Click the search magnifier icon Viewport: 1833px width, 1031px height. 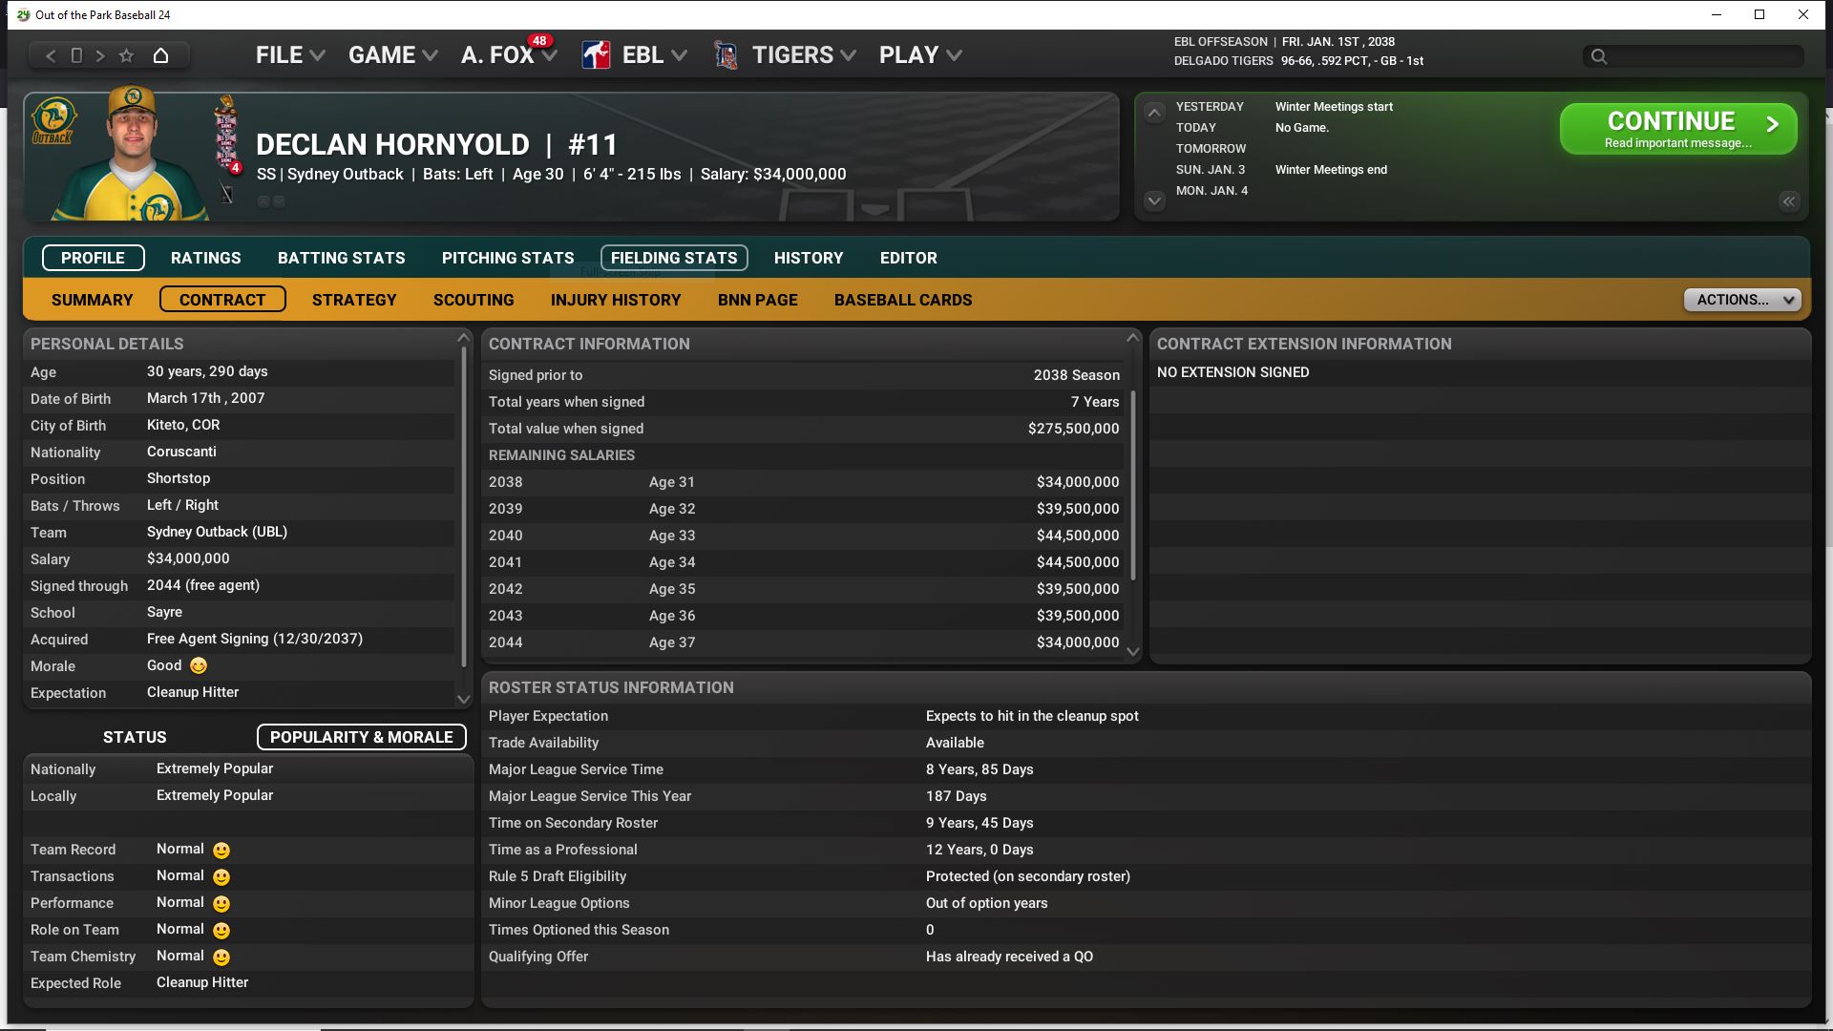click(x=1599, y=56)
